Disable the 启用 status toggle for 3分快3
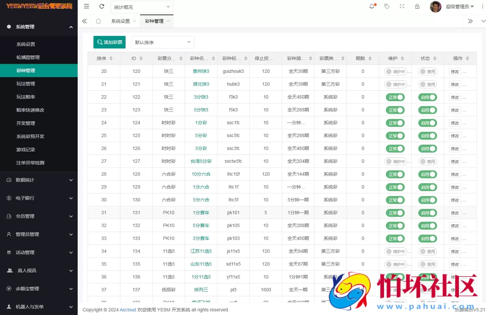486x315 pixels. (427, 97)
